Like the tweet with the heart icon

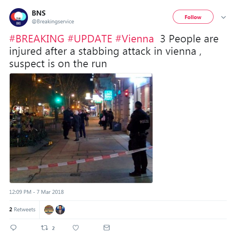pyautogui.click(x=76, y=228)
